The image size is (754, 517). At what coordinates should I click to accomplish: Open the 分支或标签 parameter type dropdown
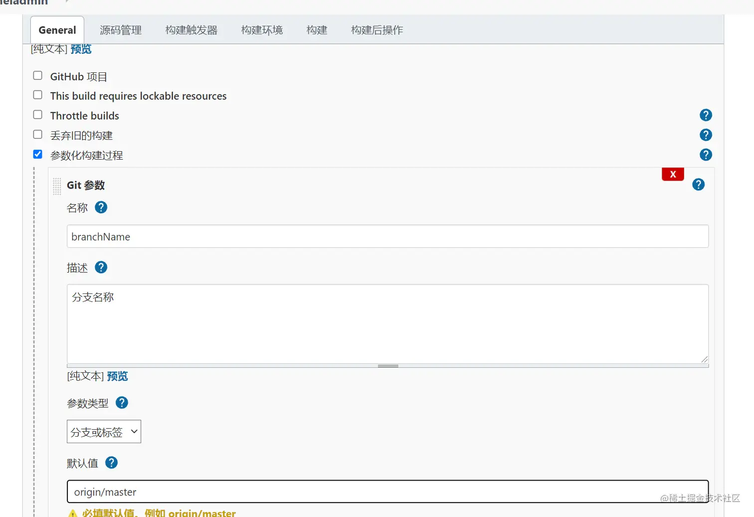(x=104, y=432)
